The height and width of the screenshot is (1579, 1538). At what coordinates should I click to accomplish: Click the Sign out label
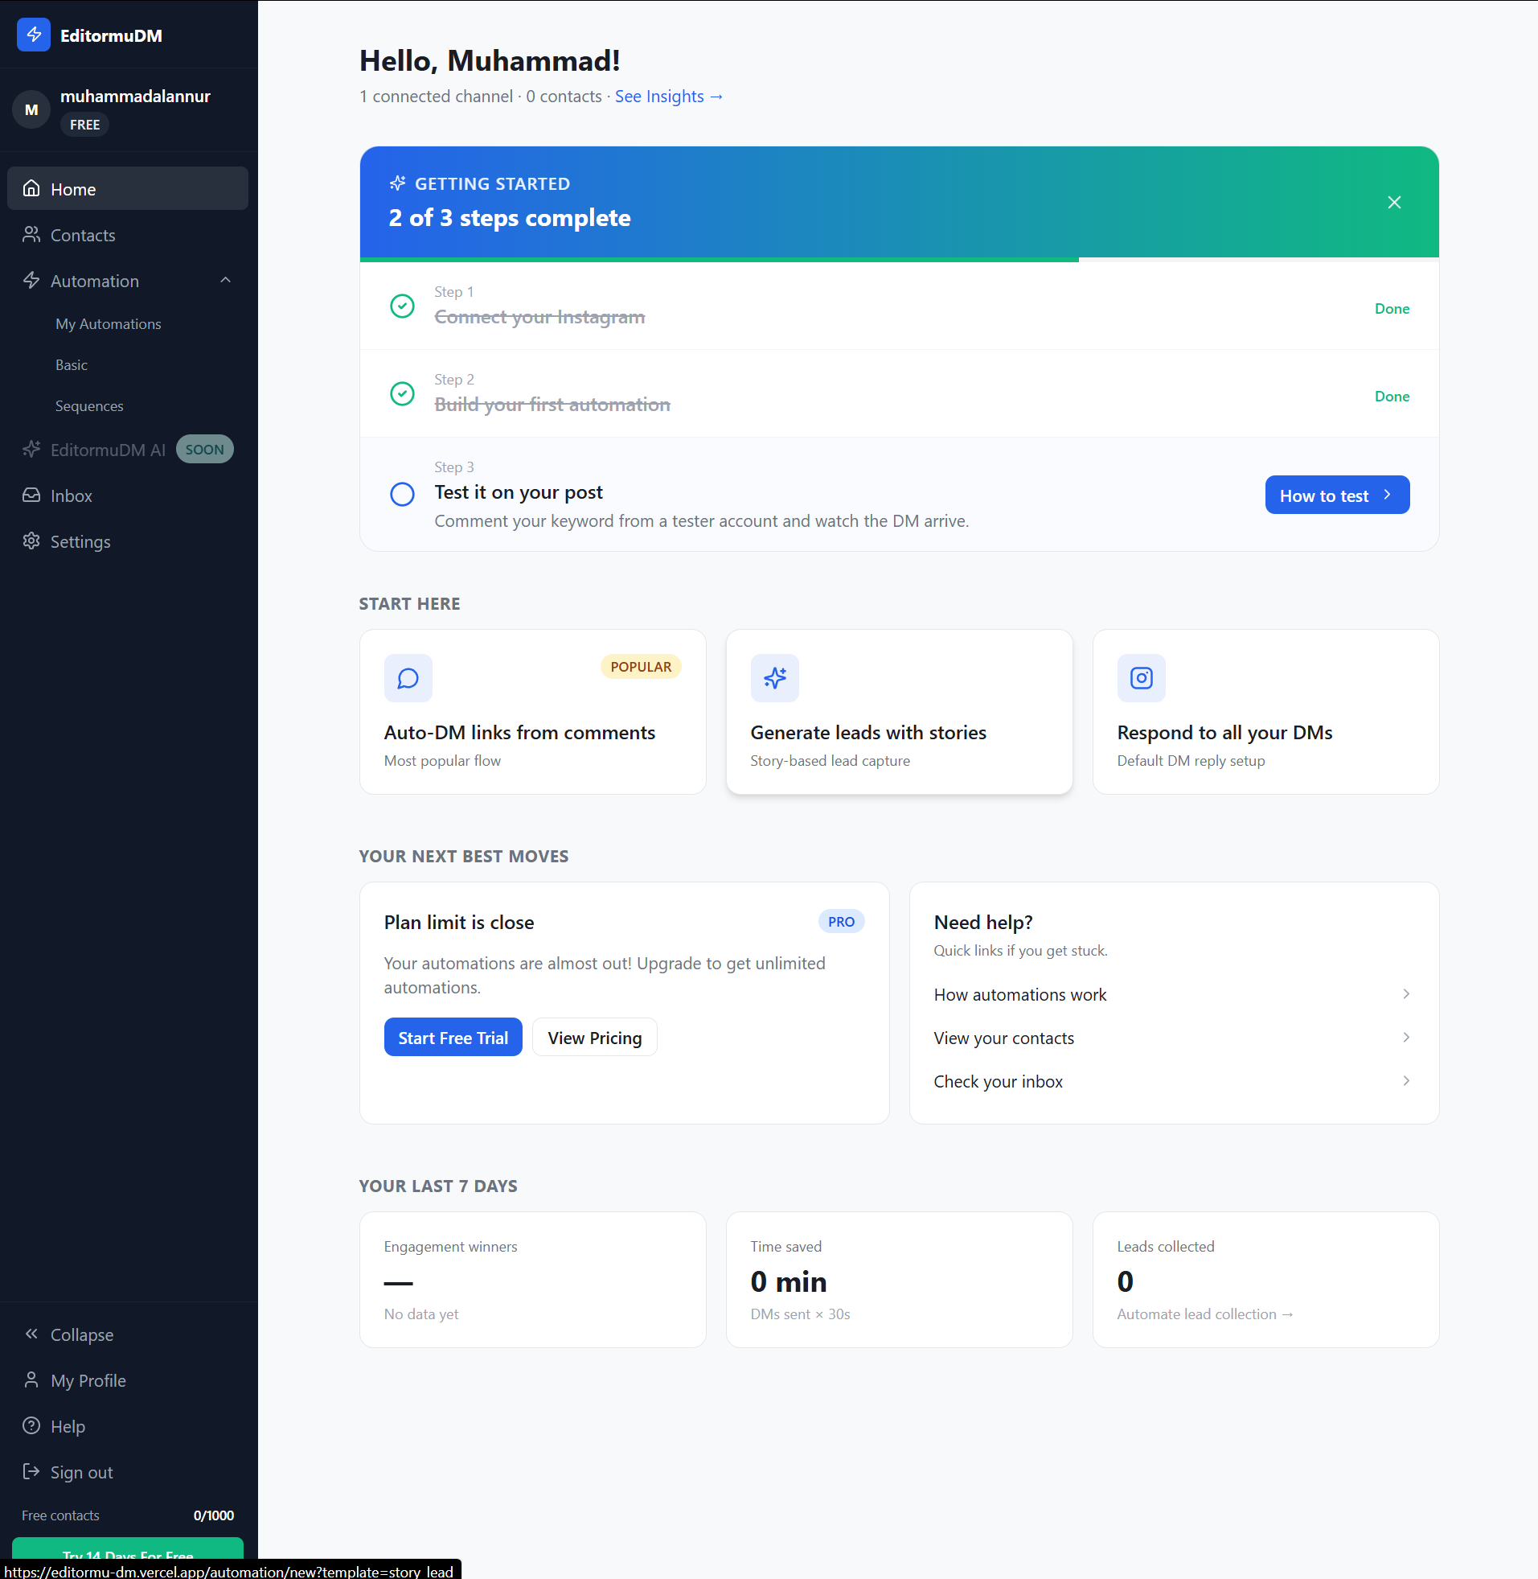81,1472
